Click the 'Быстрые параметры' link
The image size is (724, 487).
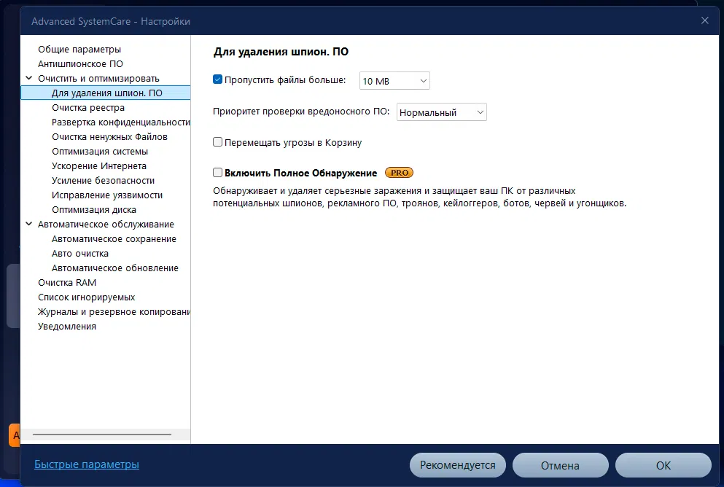tap(86, 464)
